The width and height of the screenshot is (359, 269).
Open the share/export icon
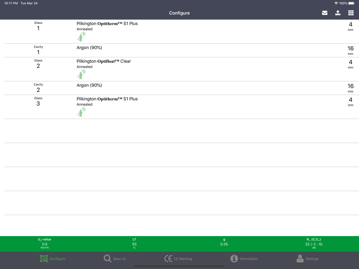coord(338,13)
